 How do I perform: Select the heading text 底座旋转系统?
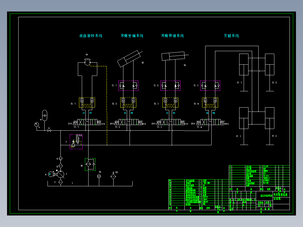click(x=91, y=36)
